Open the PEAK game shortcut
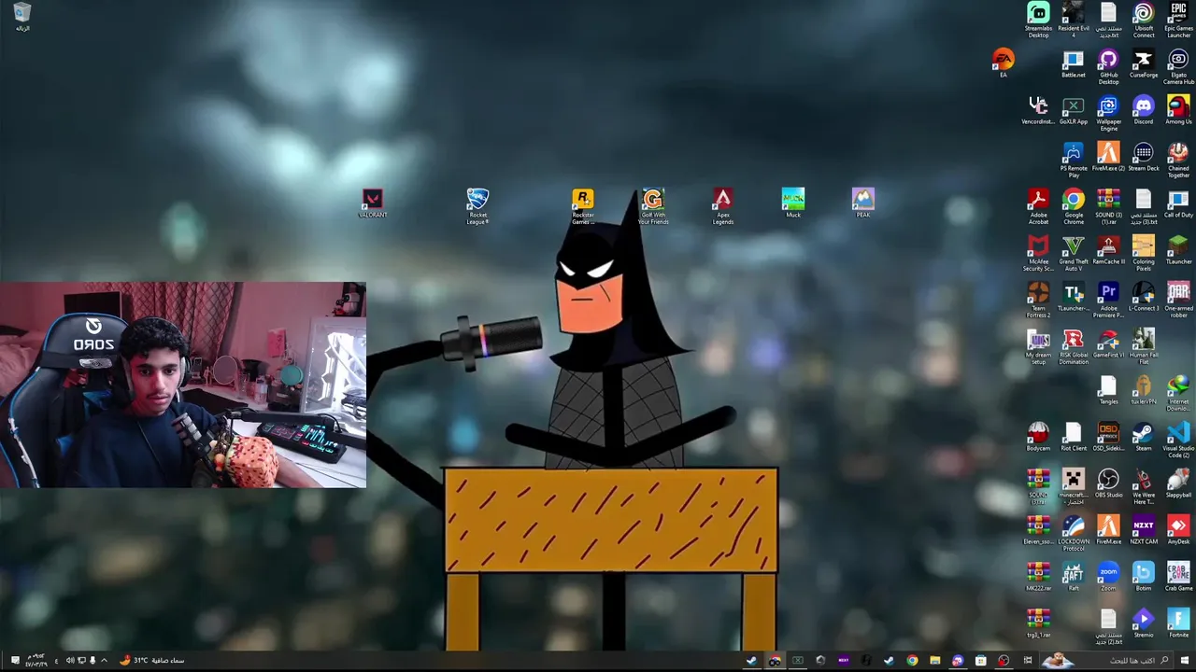This screenshot has height=672, width=1196. 862,203
